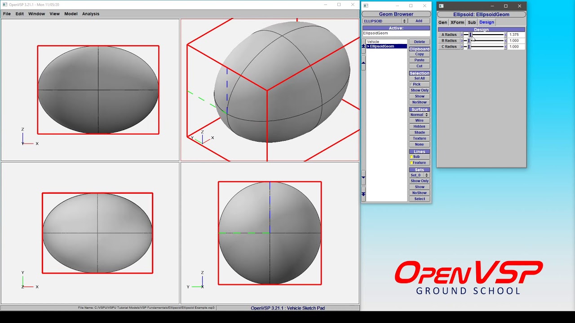This screenshot has width=575, height=323.
Task: Click the A Radius label button
Action: pos(449,35)
